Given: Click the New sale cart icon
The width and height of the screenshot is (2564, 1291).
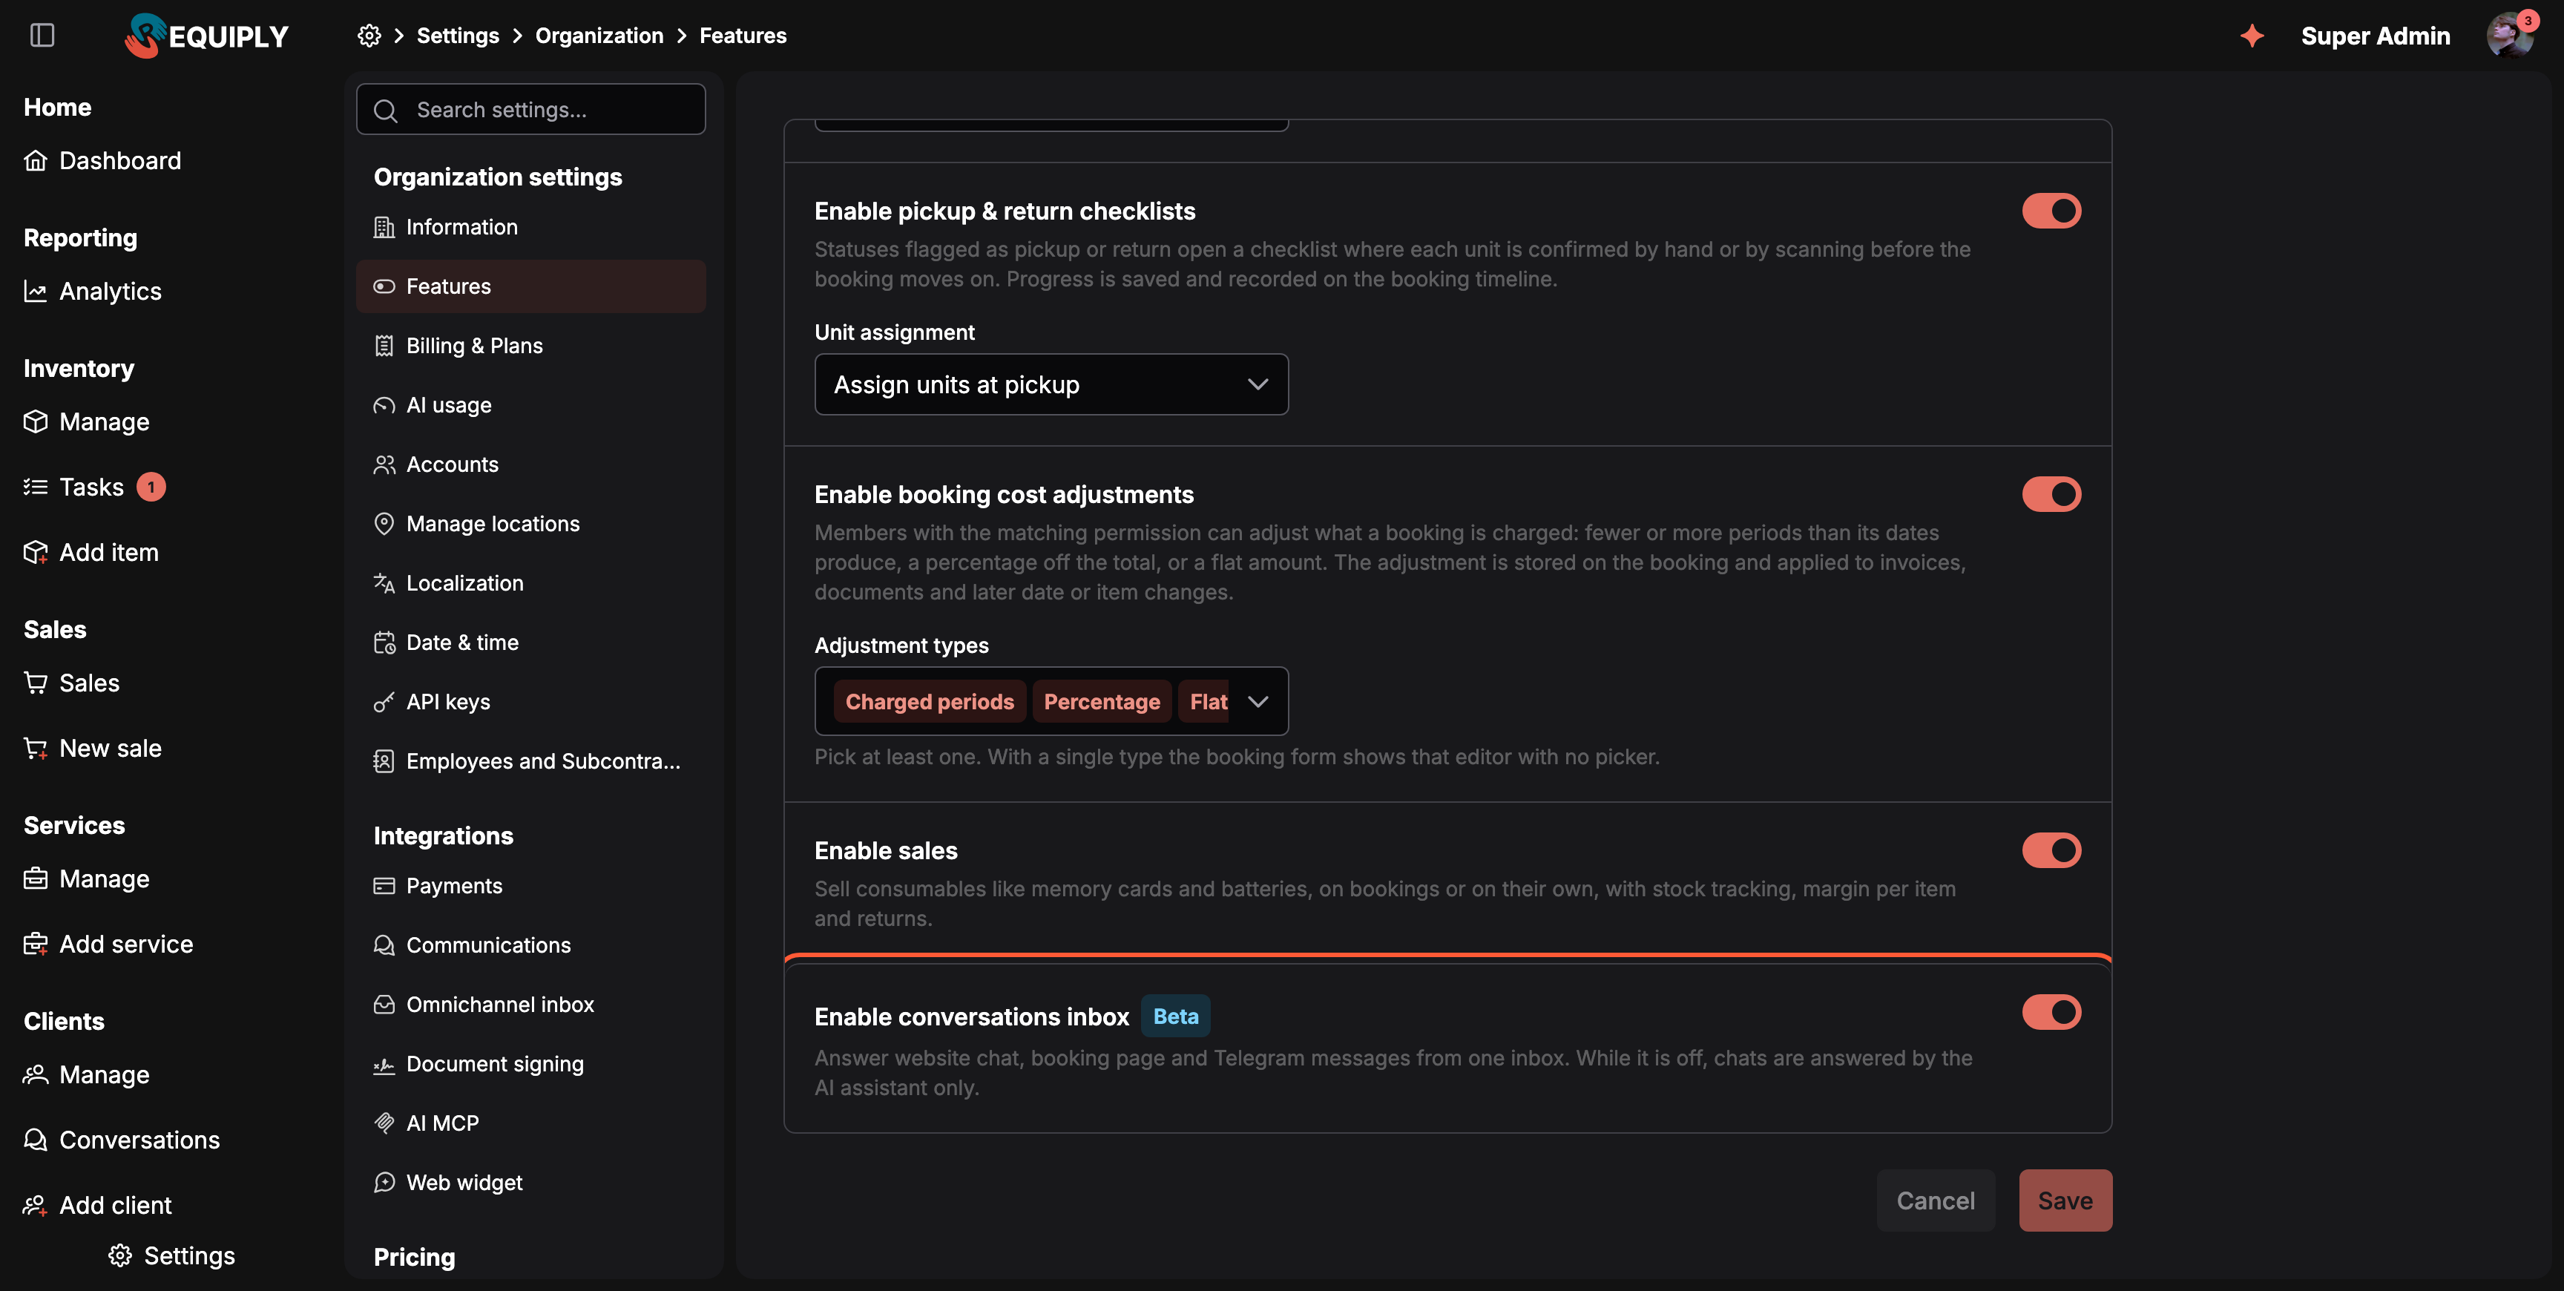Looking at the screenshot, I should [x=36, y=749].
